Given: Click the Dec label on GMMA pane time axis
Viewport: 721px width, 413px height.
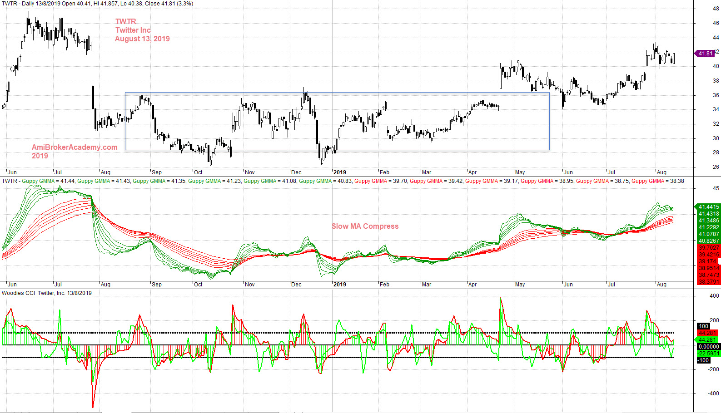Looking at the screenshot, I should [x=296, y=285].
